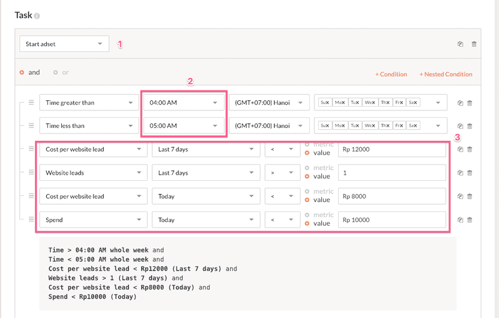Image resolution: width=499 pixels, height=318 pixels.
Task: Open the 04:00 AM time dropdown
Action: coord(183,102)
